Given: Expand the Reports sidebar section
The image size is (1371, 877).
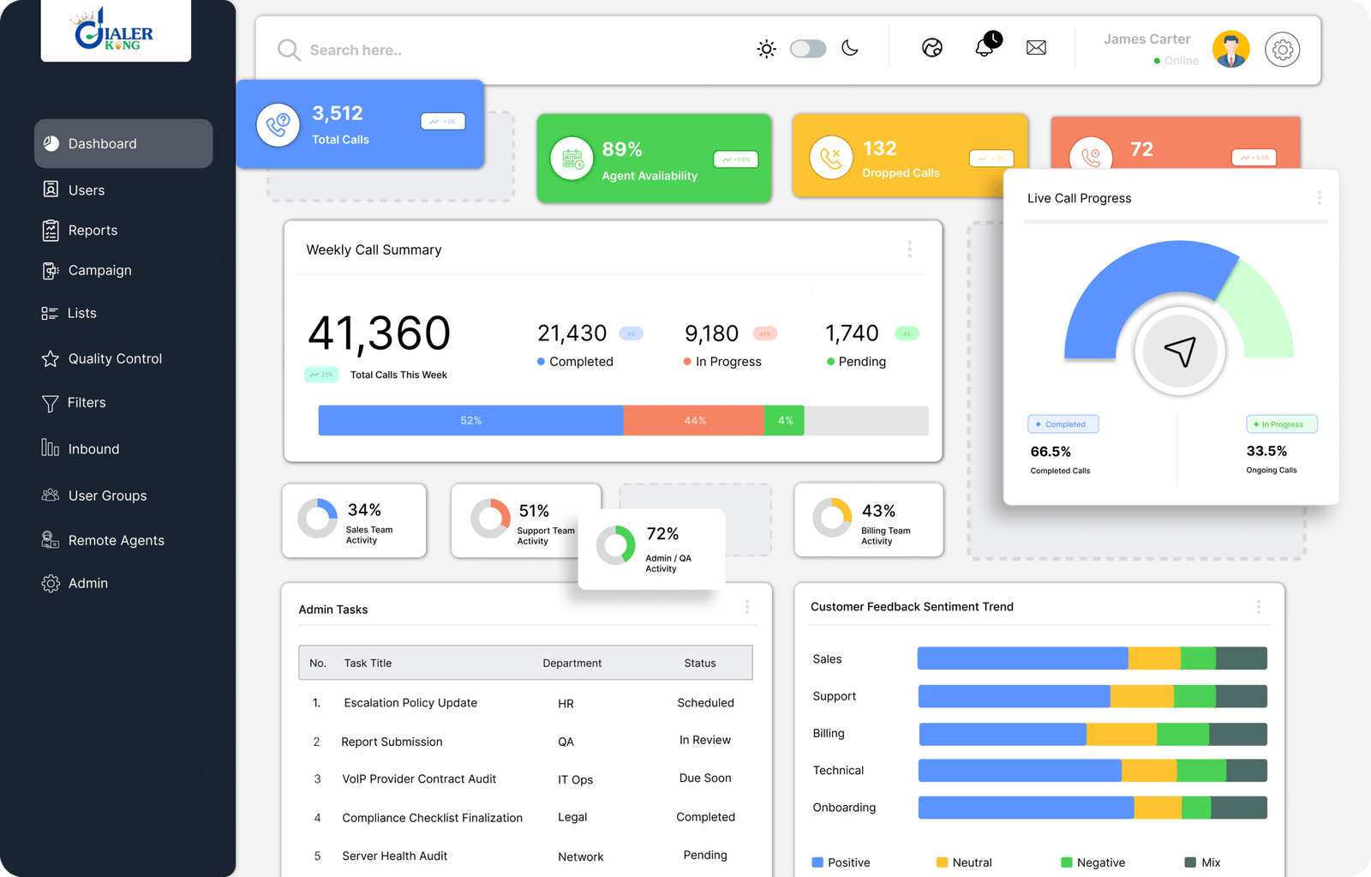Looking at the screenshot, I should click(x=93, y=230).
